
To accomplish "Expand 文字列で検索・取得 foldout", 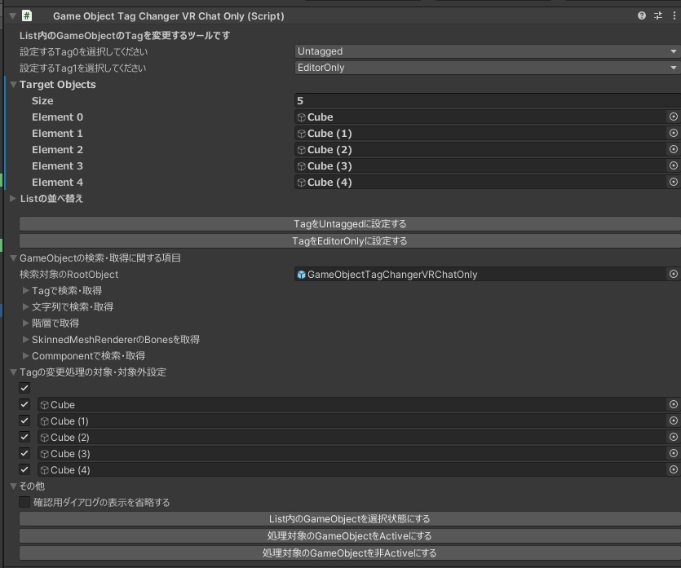I will point(25,306).
